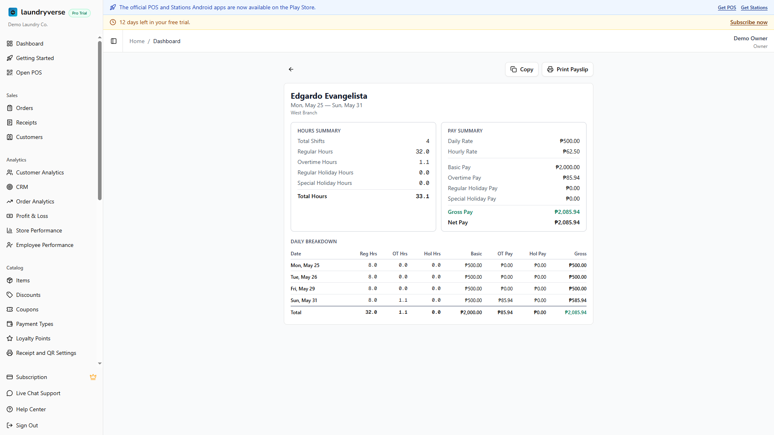774x435 pixels.
Task: Click the Dashboard grid icon in sidebar
Action: coord(10,43)
